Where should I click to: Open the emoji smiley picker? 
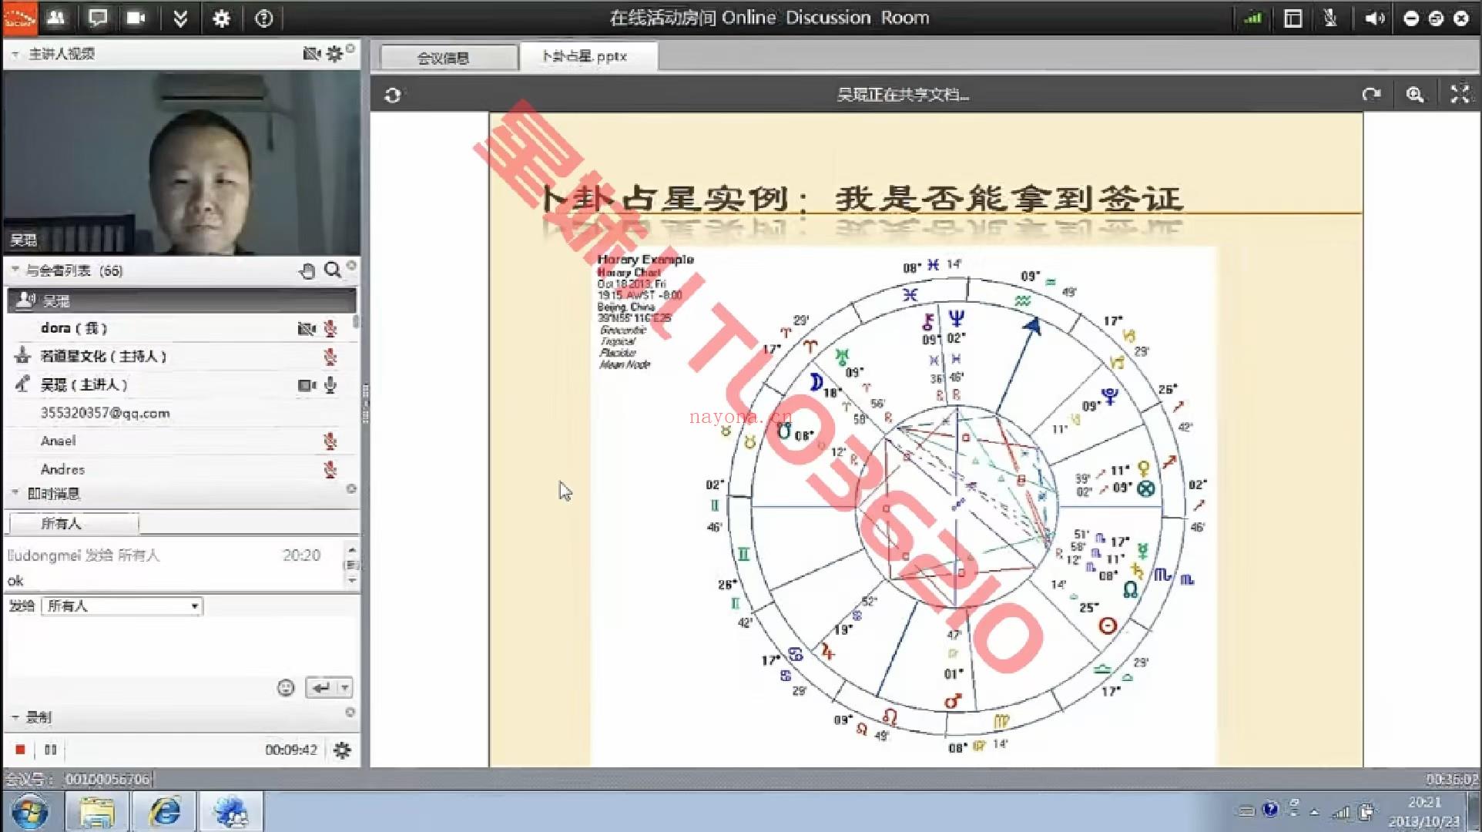pos(285,687)
